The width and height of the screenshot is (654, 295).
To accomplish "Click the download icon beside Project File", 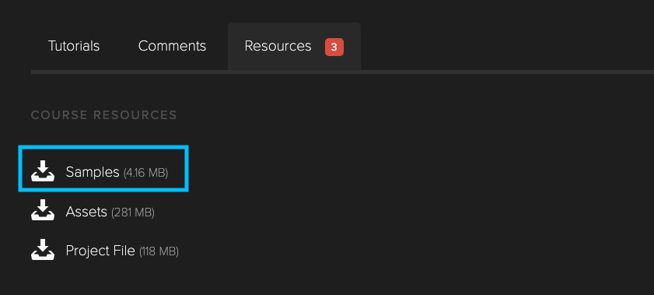I will [x=43, y=249].
